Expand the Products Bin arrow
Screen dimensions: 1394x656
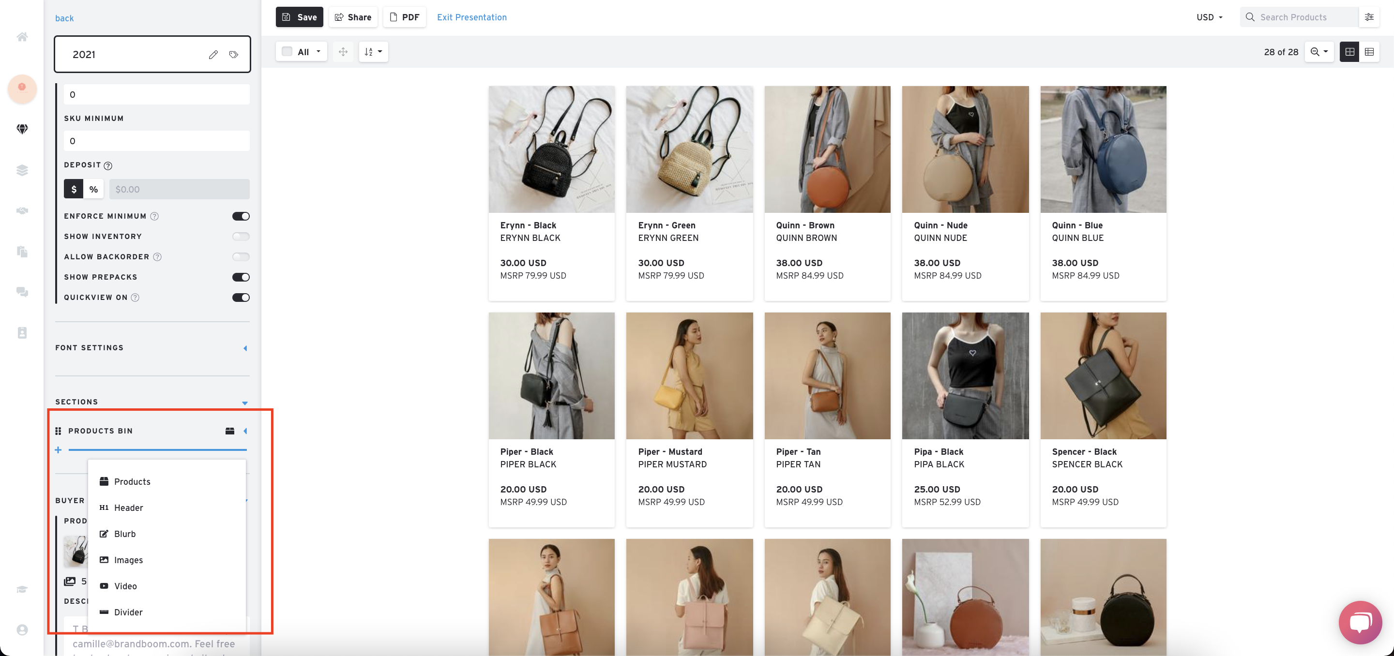pyautogui.click(x=245, y=431)
